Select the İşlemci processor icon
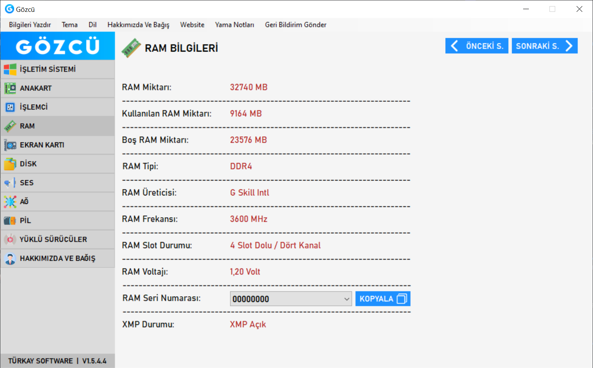Image resolution: width=593 pixels, height=368 pixels. coord(10,107)
